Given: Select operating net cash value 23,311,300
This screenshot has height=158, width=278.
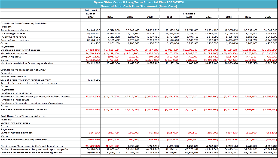Looking at the screenshot, I should 93,63.
